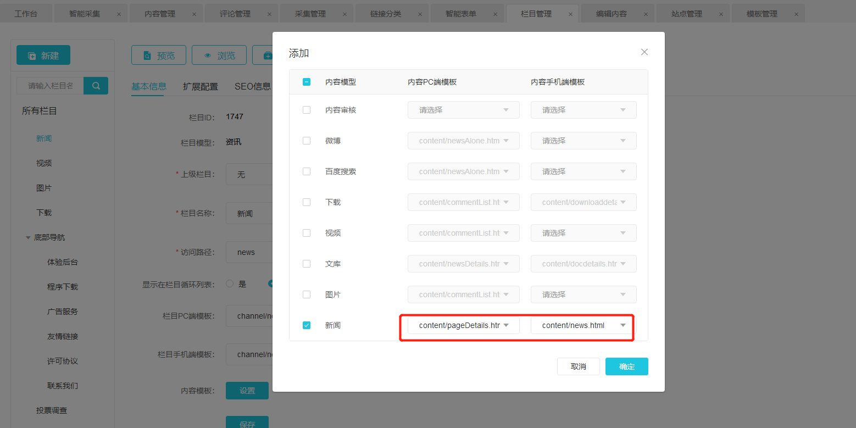Select 许可协议 in the sidebar tree
The width and height of the screenshot is (856, 428).
[63, 361]
